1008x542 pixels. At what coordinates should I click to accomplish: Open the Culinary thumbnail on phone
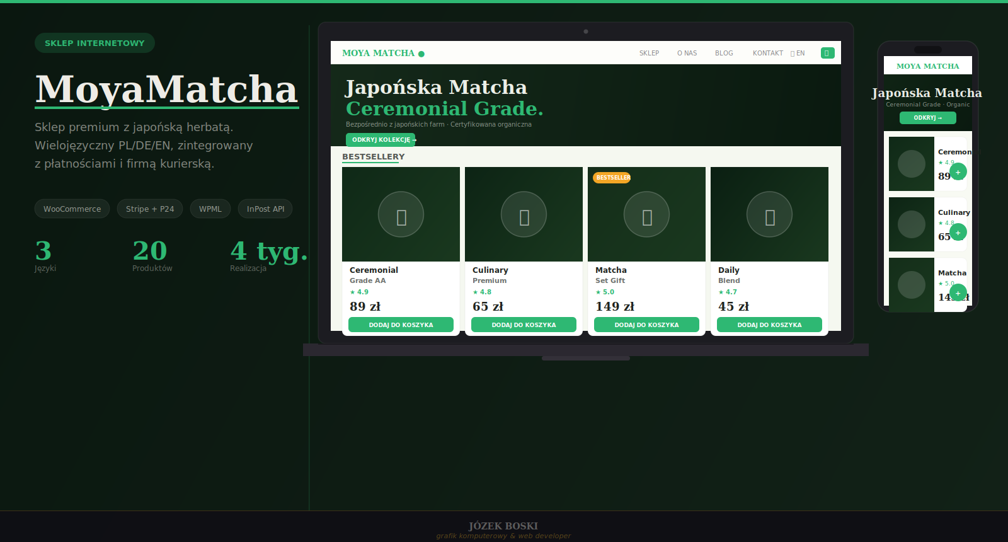(x=911, y=224)
